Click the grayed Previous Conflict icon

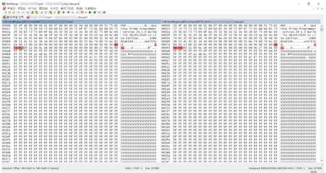pyautogui.click(x=46, y=13)
